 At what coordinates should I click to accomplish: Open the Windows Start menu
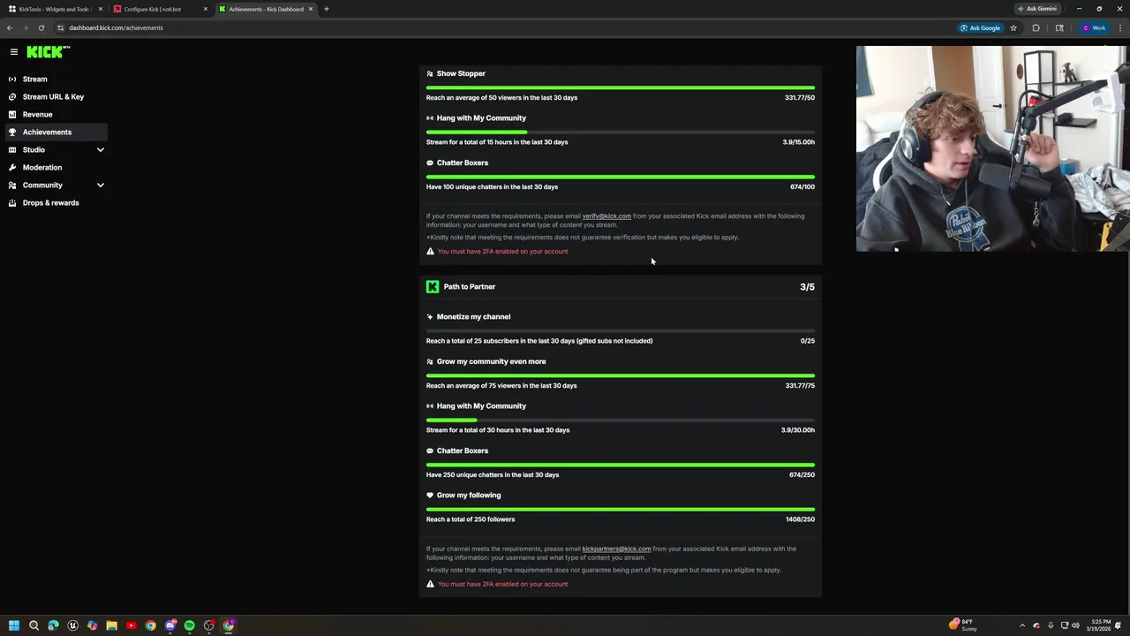(x=14, y=625)
